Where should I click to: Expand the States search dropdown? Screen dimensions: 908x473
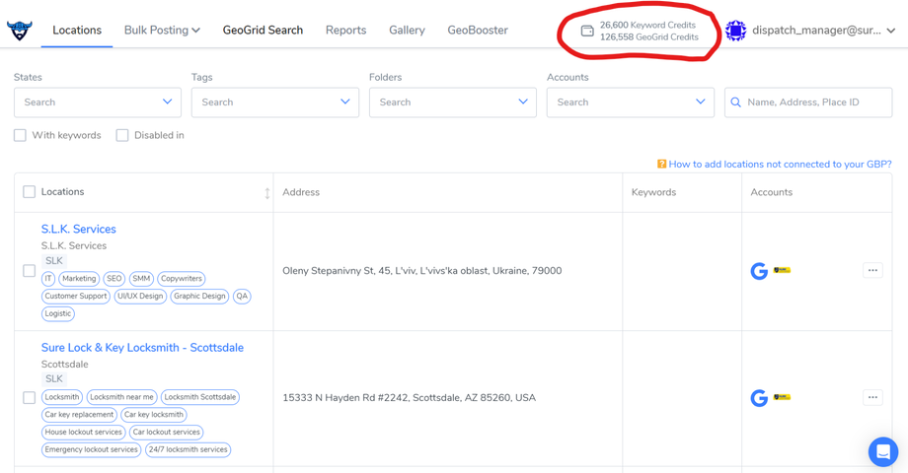point(98,102)
